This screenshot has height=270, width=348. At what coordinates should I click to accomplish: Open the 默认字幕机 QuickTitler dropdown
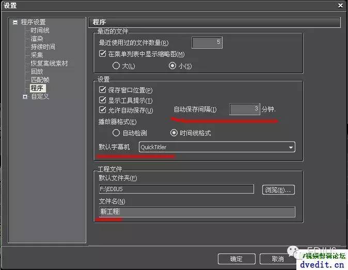pos(217,147)
